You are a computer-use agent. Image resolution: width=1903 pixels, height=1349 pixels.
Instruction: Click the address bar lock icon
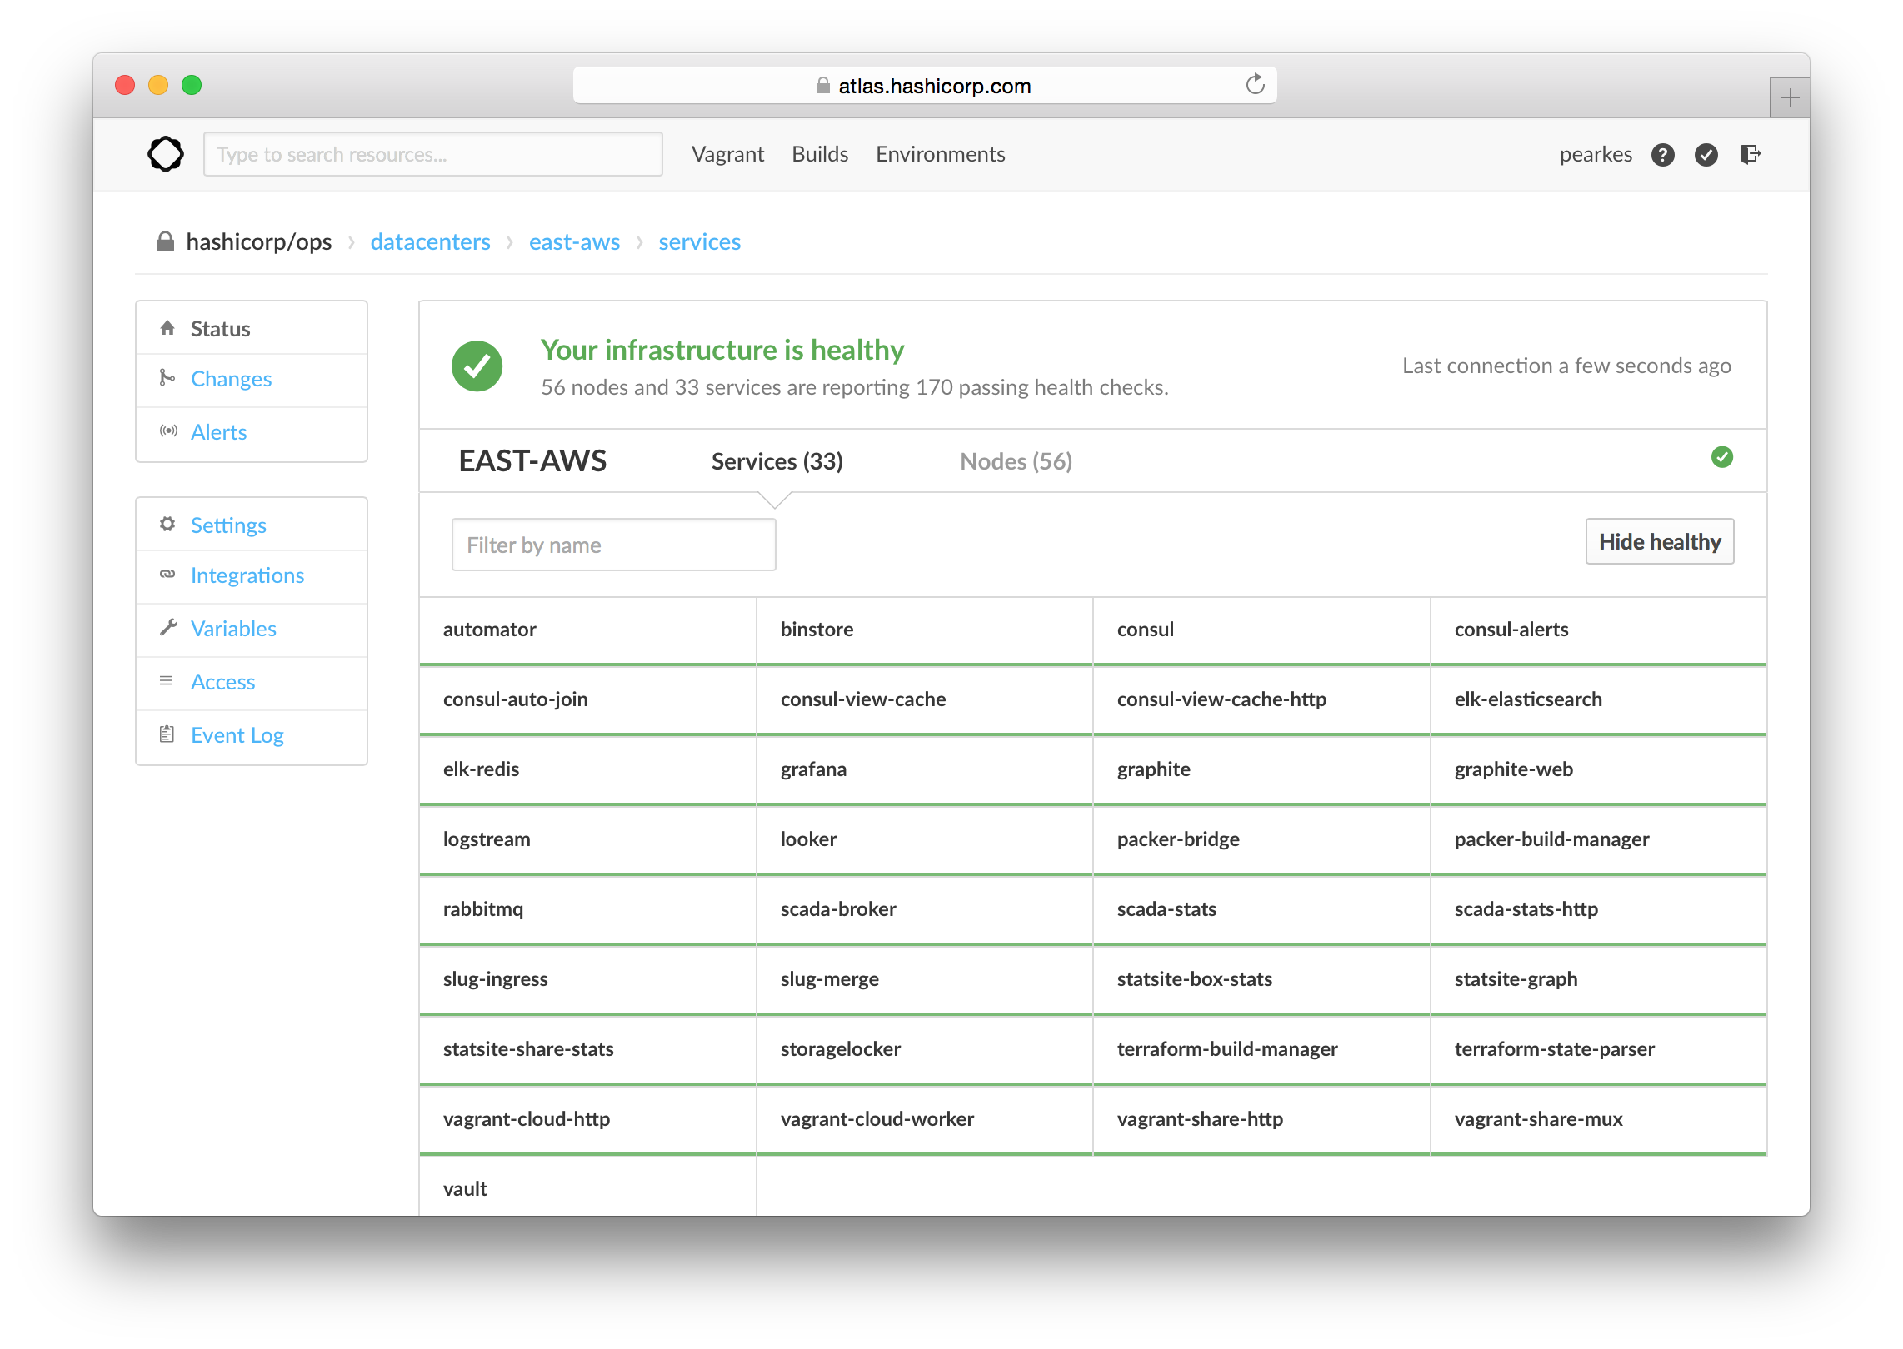(822, 85)
